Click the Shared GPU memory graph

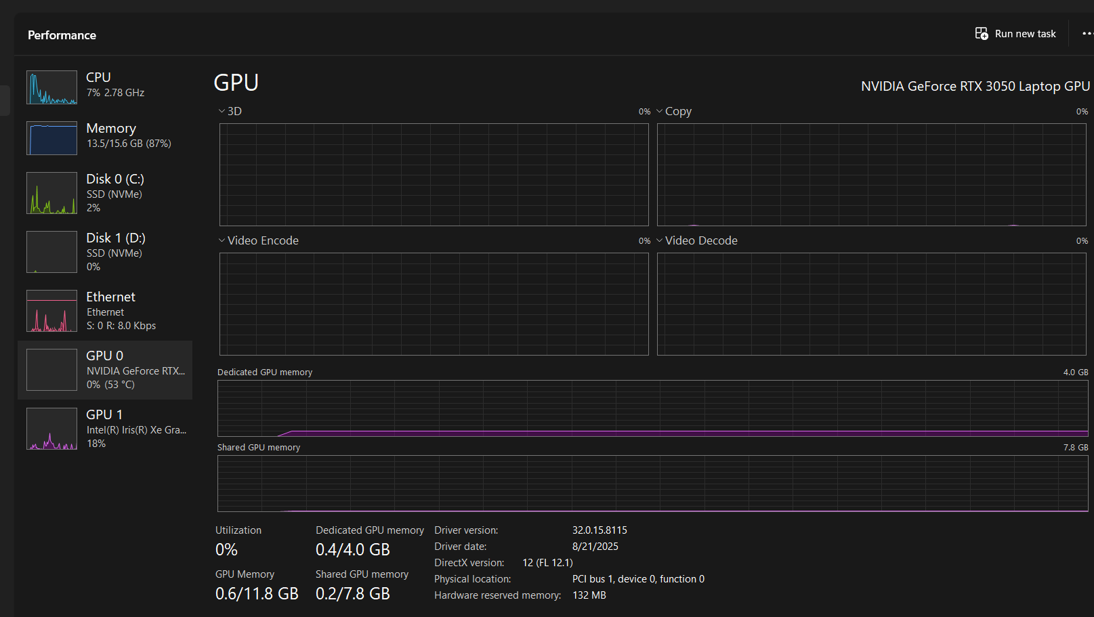[652, 484]
